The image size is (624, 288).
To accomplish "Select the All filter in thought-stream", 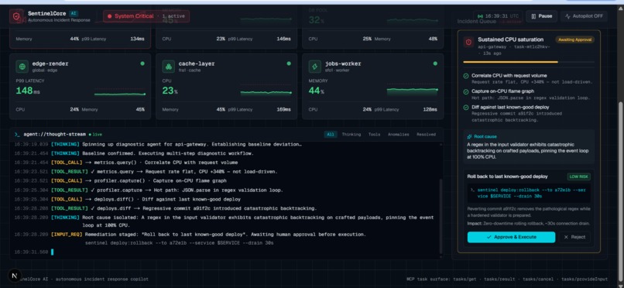I will pyautogui.click(x=331, y=135).
